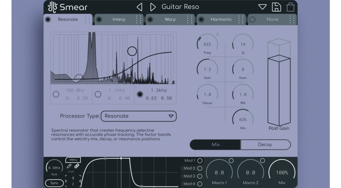341x188 pixels.
Task: Select the 100.0hz band radio button
Action: pyautogui.click(x=56, y=94)
